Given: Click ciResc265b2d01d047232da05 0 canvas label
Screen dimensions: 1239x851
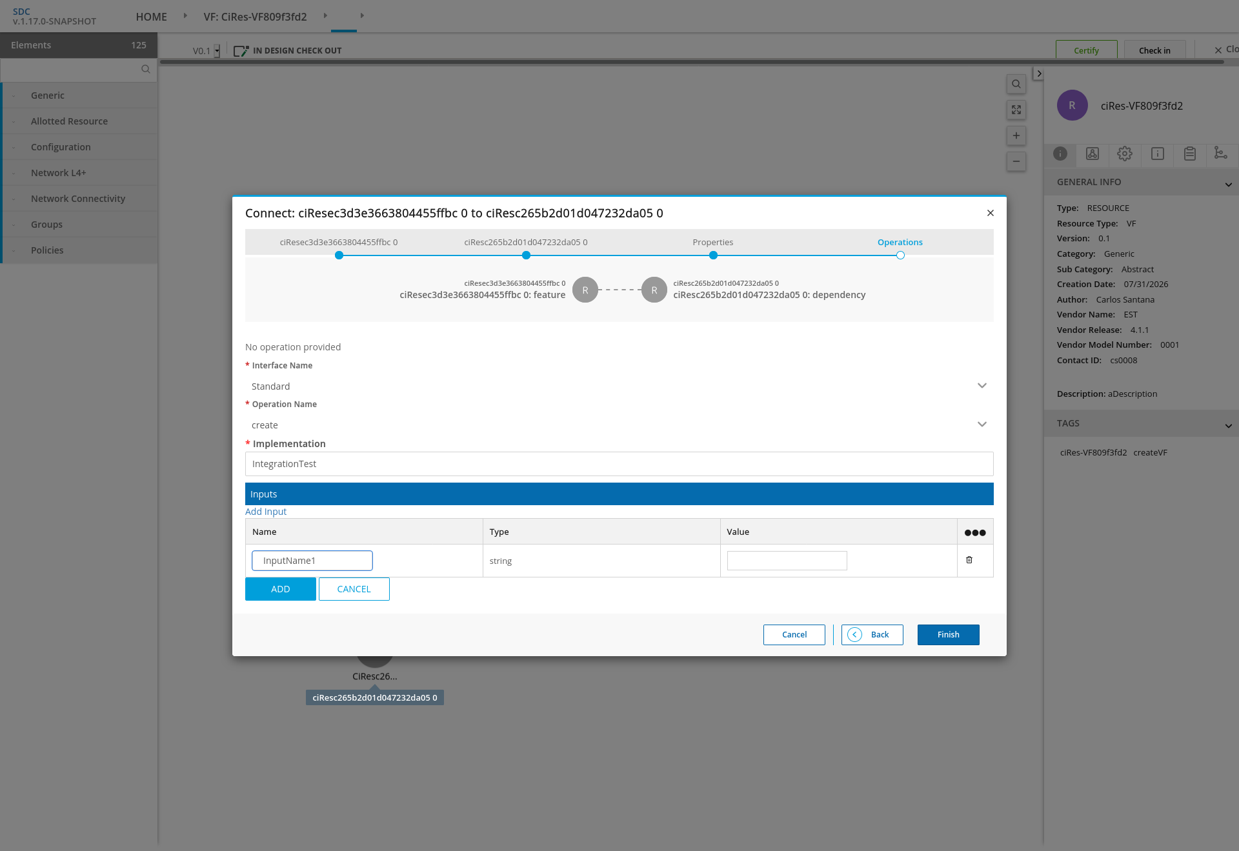Looking at the screenshot, I should (375, 697).
